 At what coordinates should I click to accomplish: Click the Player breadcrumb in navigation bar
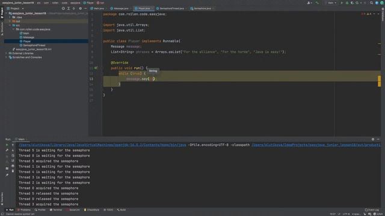click(x=88, y=3)
